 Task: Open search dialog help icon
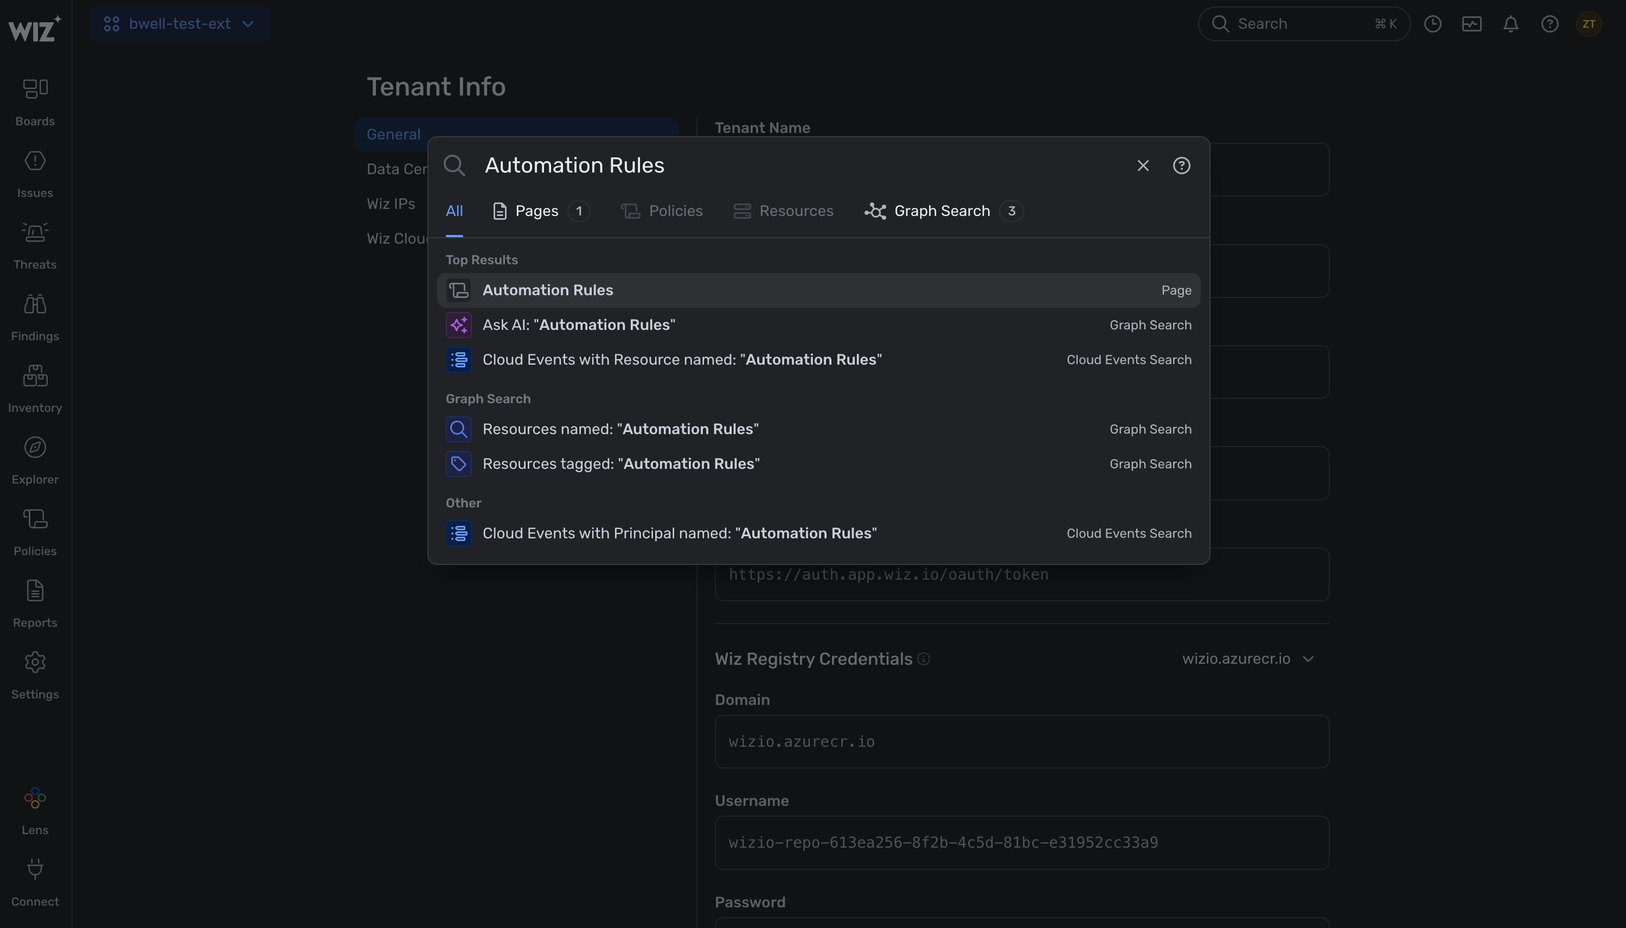pyautogui.click(x=1181, y=166)
